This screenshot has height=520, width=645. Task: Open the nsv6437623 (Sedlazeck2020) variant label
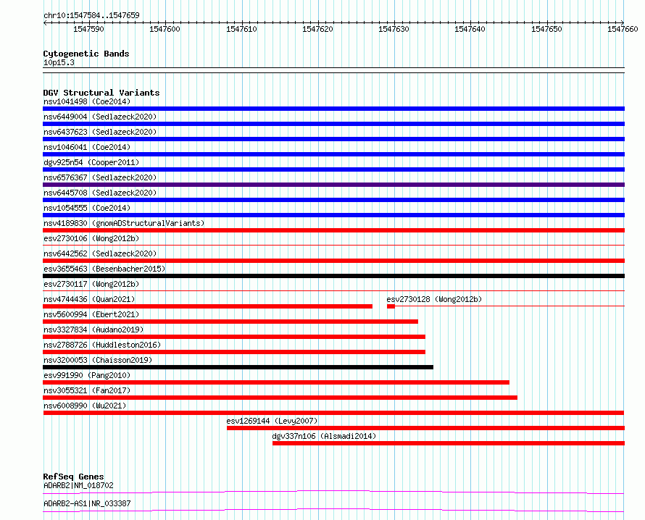(x=100, y=132)
